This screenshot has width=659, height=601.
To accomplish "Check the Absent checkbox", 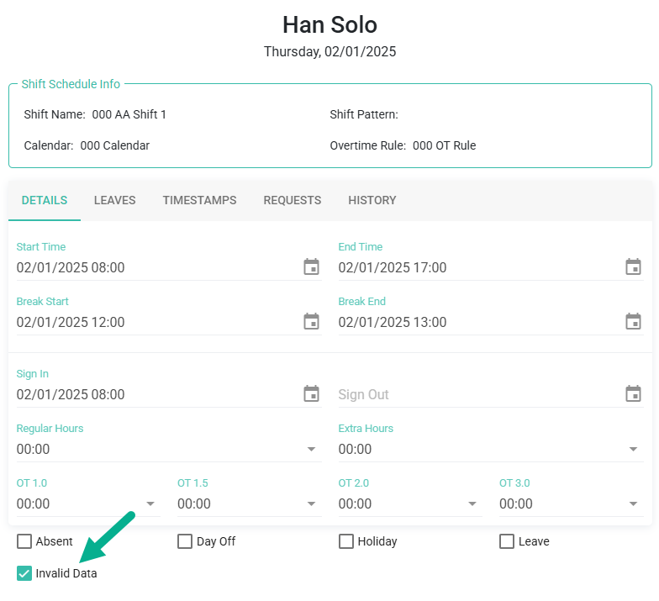I will point(24,541).
